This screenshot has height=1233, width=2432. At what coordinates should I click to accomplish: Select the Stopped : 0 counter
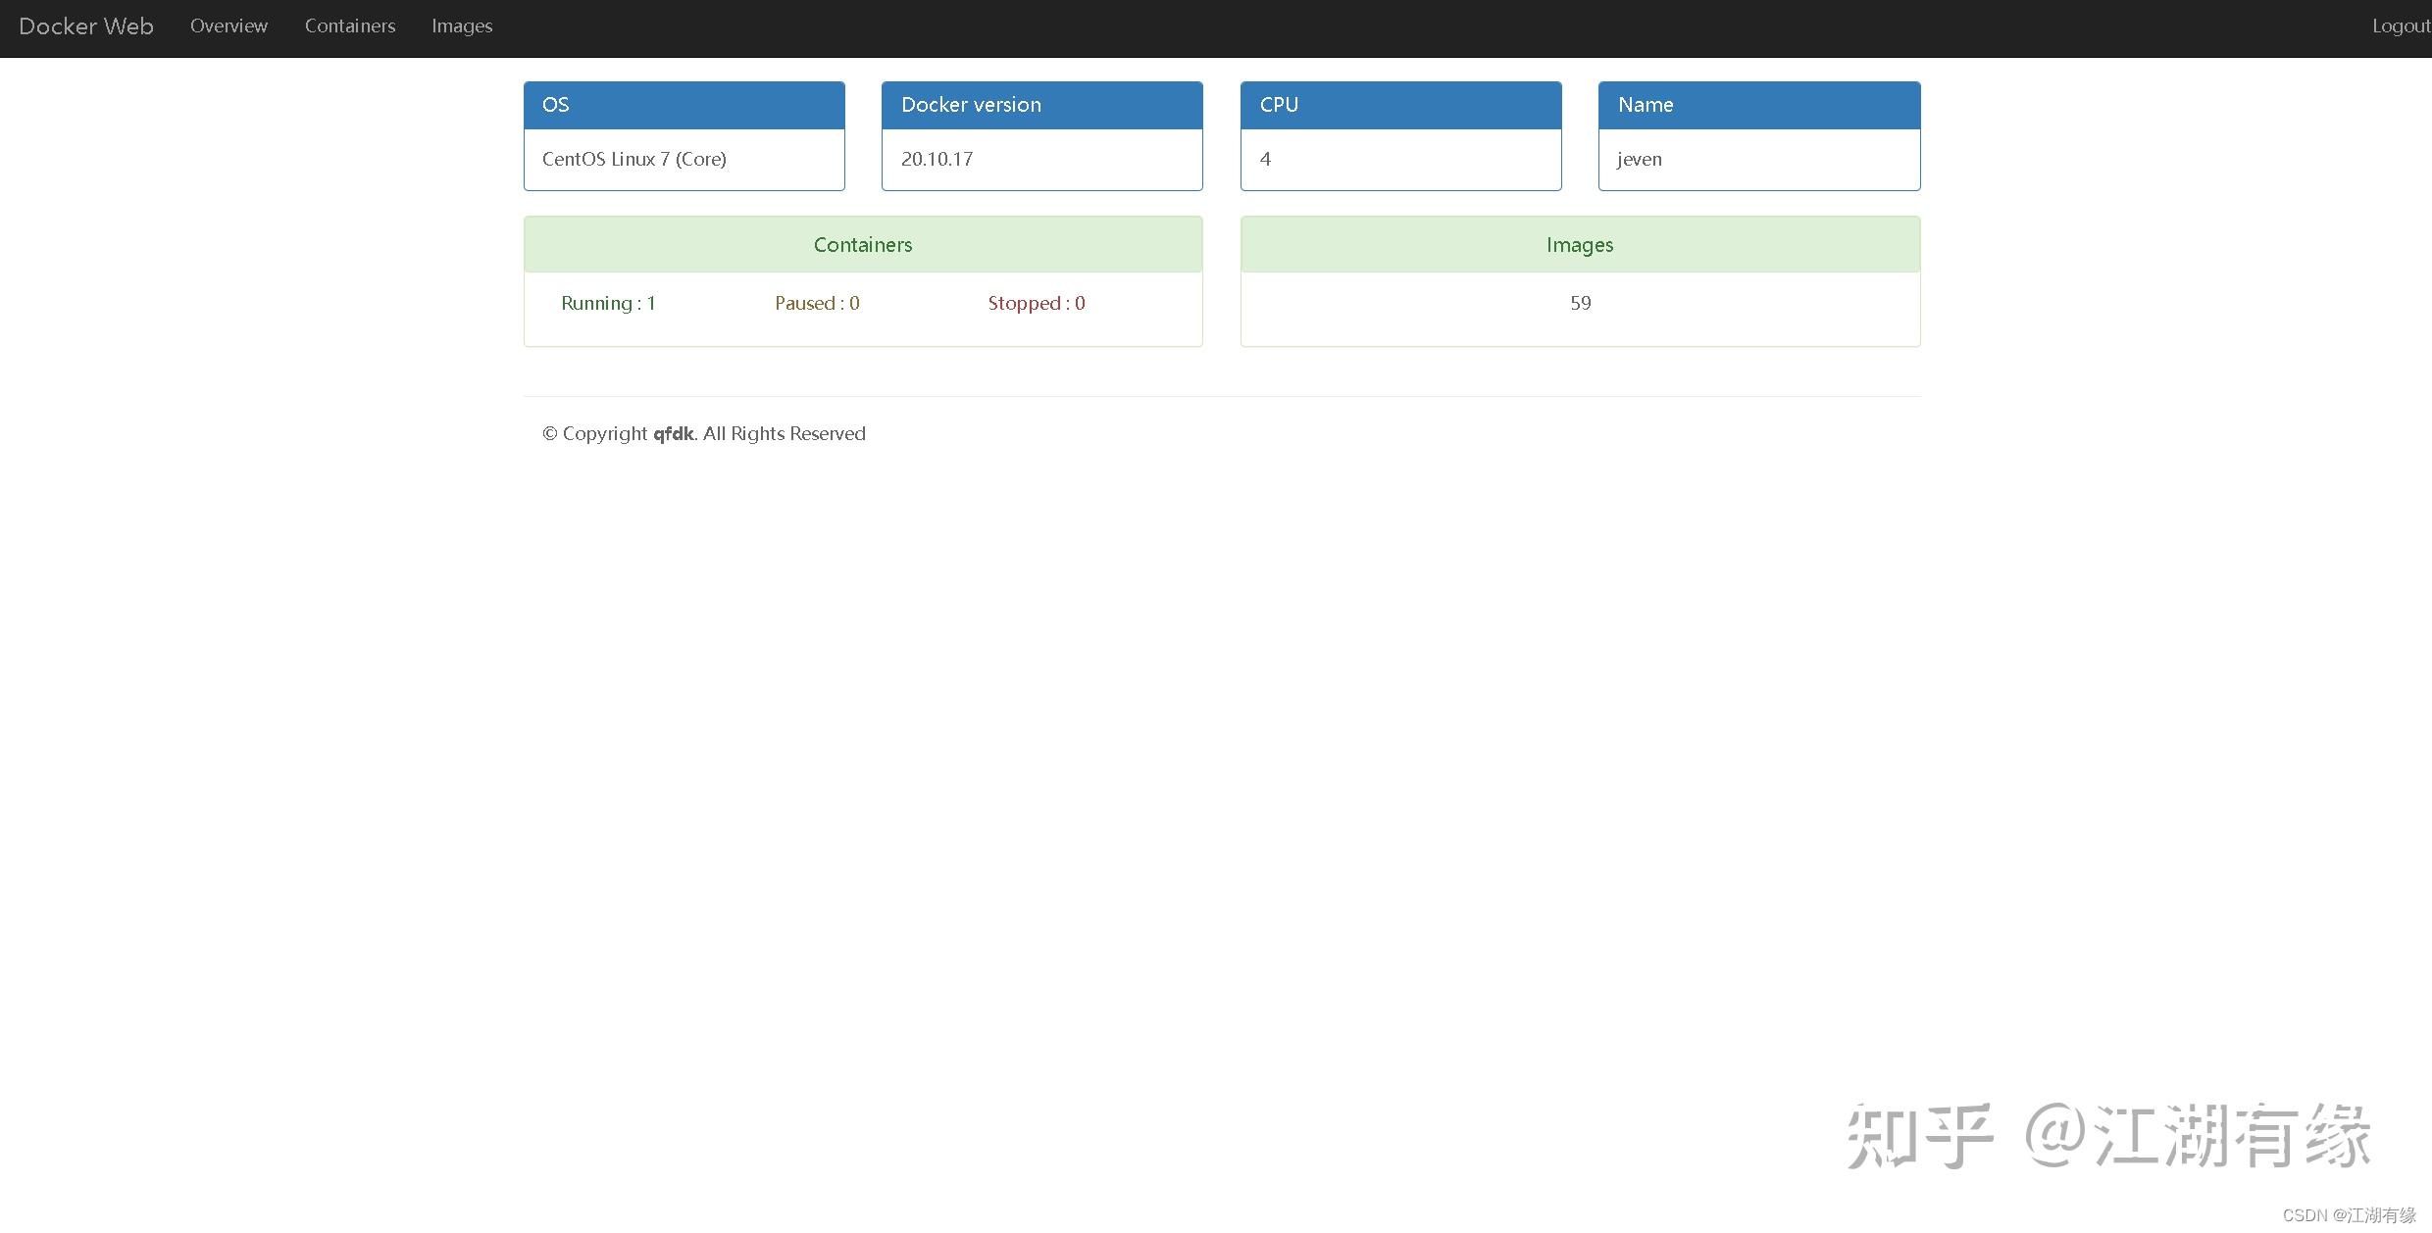click(x=1036, y=303)
